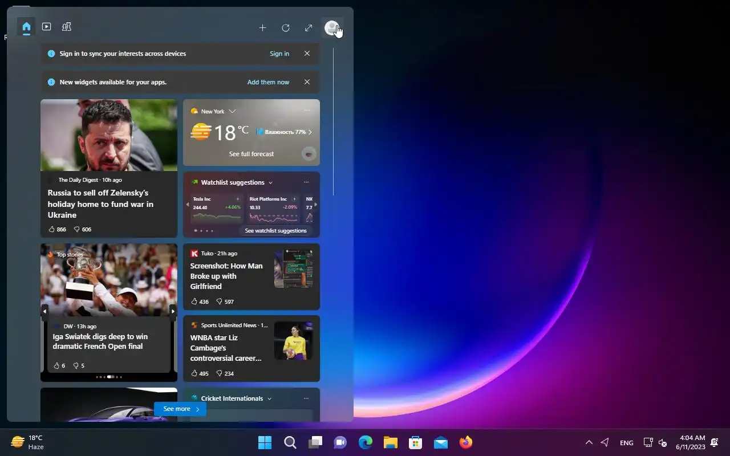Open taskbar Search
The width and height of the screenshot is (730, 456).
tap(290, 442)
